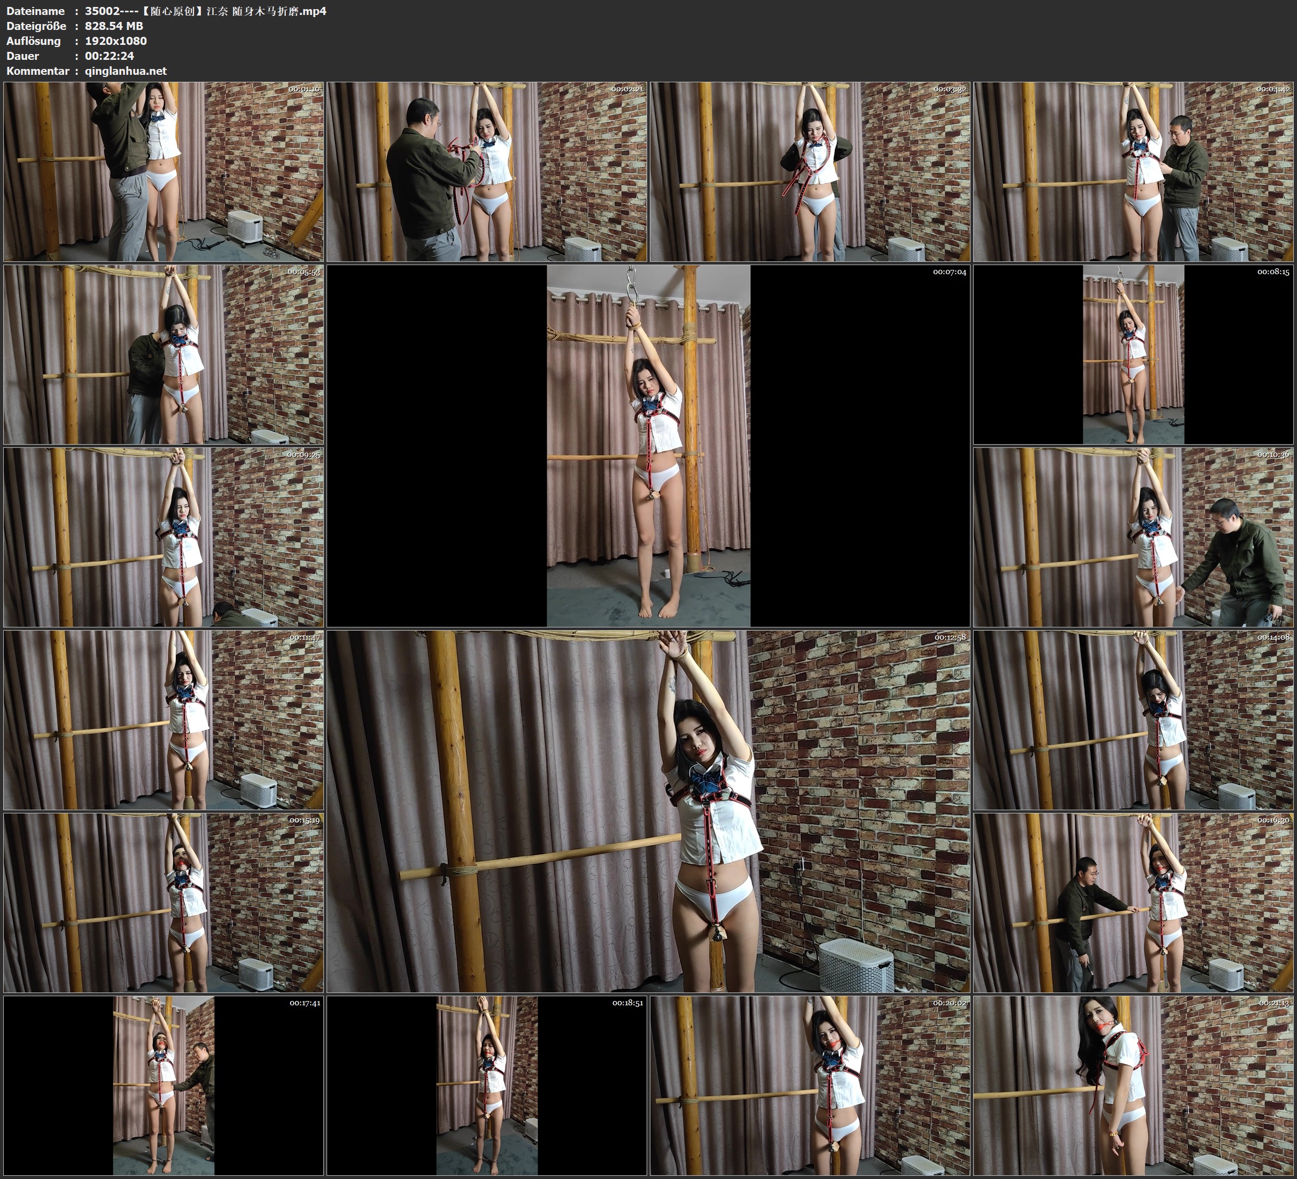Click the thumbnail stamped 00:14:08

(x=1133, y=719)
